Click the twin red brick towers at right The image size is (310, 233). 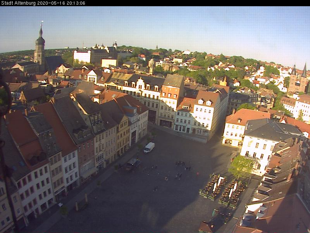[299, 80]
